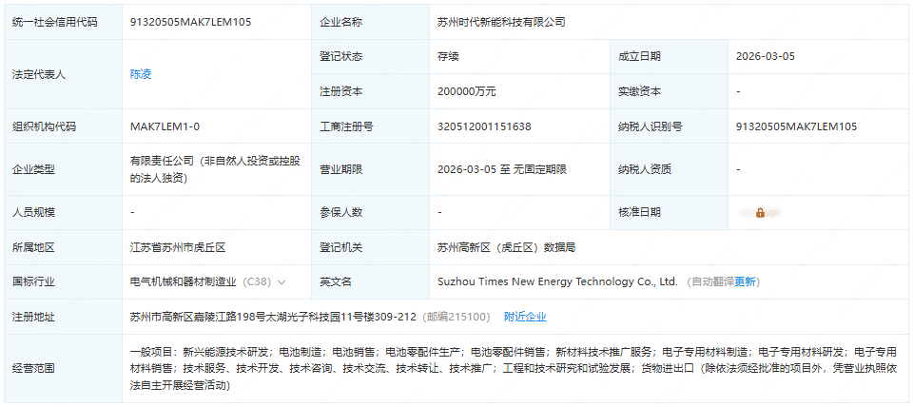Screen dimensions: 913x407
Task: Click business term 2026-03-05 至 无固定期限
Action: point(502,169)
